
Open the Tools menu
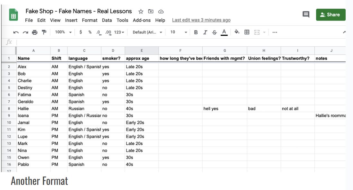pos(122,20)
